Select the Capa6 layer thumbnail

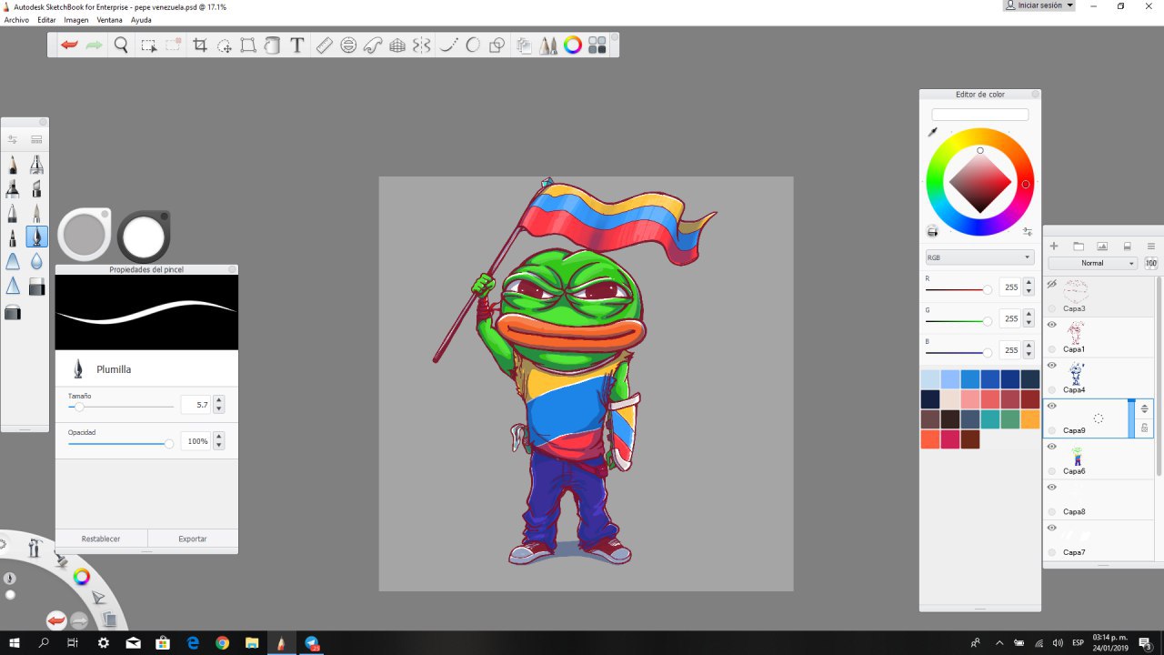pos(1077,455)
